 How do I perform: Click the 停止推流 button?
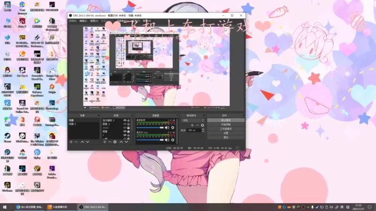pos(226,121)
